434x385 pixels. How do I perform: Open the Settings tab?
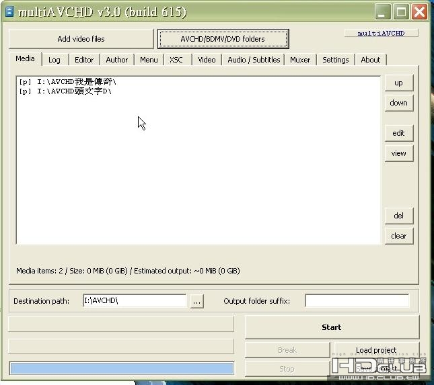pyautogui.click(x=336, y=60)
